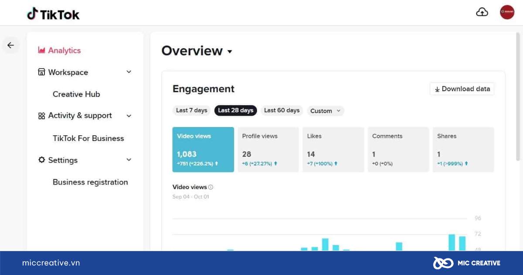This screenshot has width=523, height=275.
Task: Click the page vertical scrollbar
Action: click(x=518, y=96)
